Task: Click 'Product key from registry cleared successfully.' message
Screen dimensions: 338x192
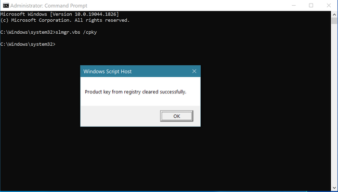Action: click(x=135, y=92)
